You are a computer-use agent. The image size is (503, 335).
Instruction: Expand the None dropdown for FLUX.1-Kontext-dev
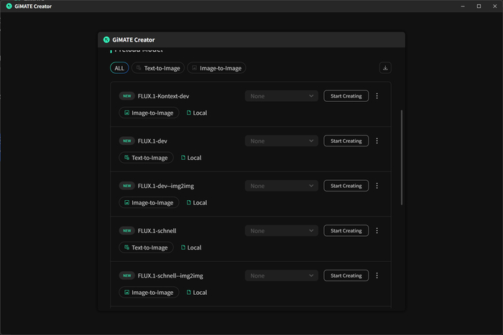[x=281, y=95]
